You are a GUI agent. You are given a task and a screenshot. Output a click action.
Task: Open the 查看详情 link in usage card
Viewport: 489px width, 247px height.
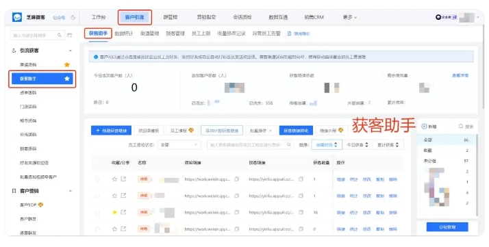pyautogui.click(x=460, y=75)
